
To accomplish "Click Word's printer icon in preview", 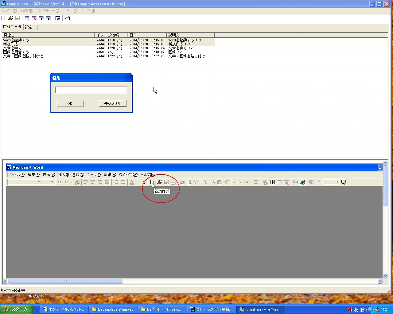I will (182, 182).
